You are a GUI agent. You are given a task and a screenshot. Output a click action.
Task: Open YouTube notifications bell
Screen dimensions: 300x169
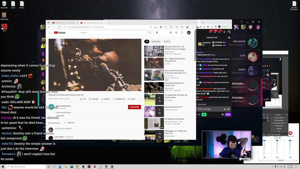click(182, 32)
